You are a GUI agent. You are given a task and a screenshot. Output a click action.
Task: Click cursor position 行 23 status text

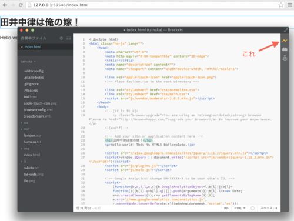[83, 208]
